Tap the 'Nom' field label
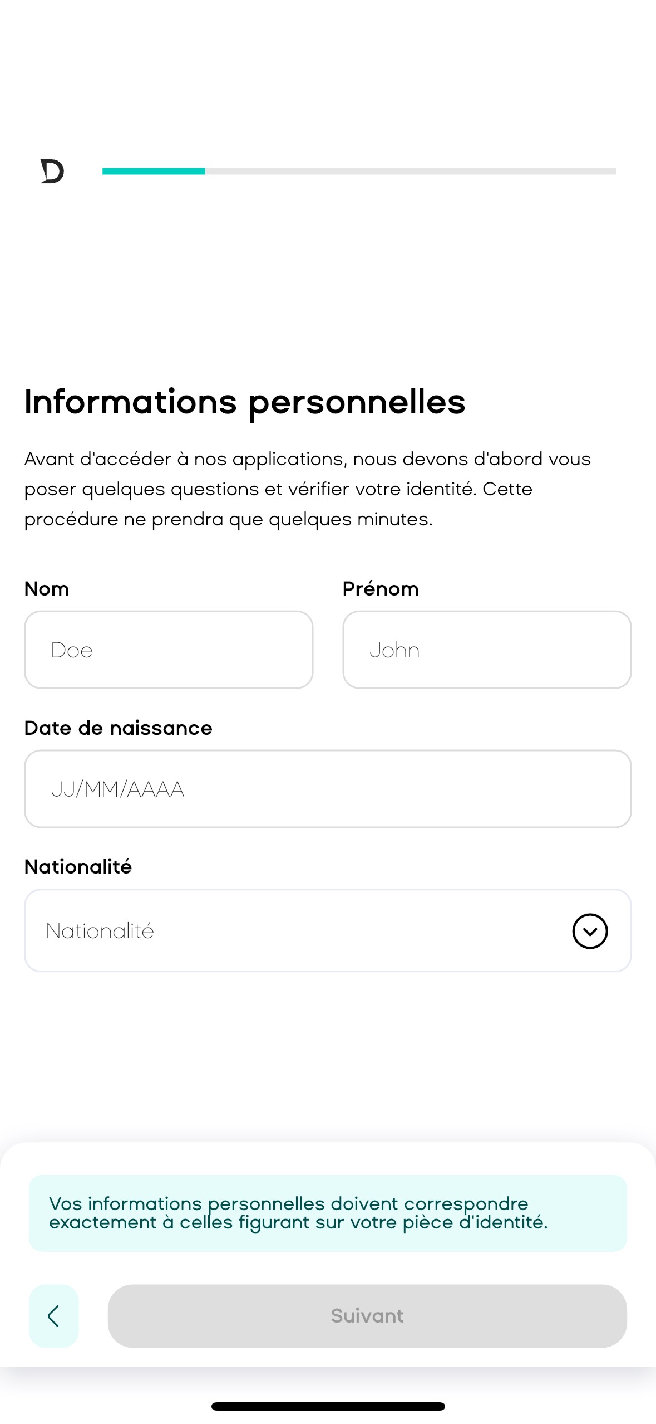The width and height of the screenshot is (656, 1424). (x=47, y=589)
